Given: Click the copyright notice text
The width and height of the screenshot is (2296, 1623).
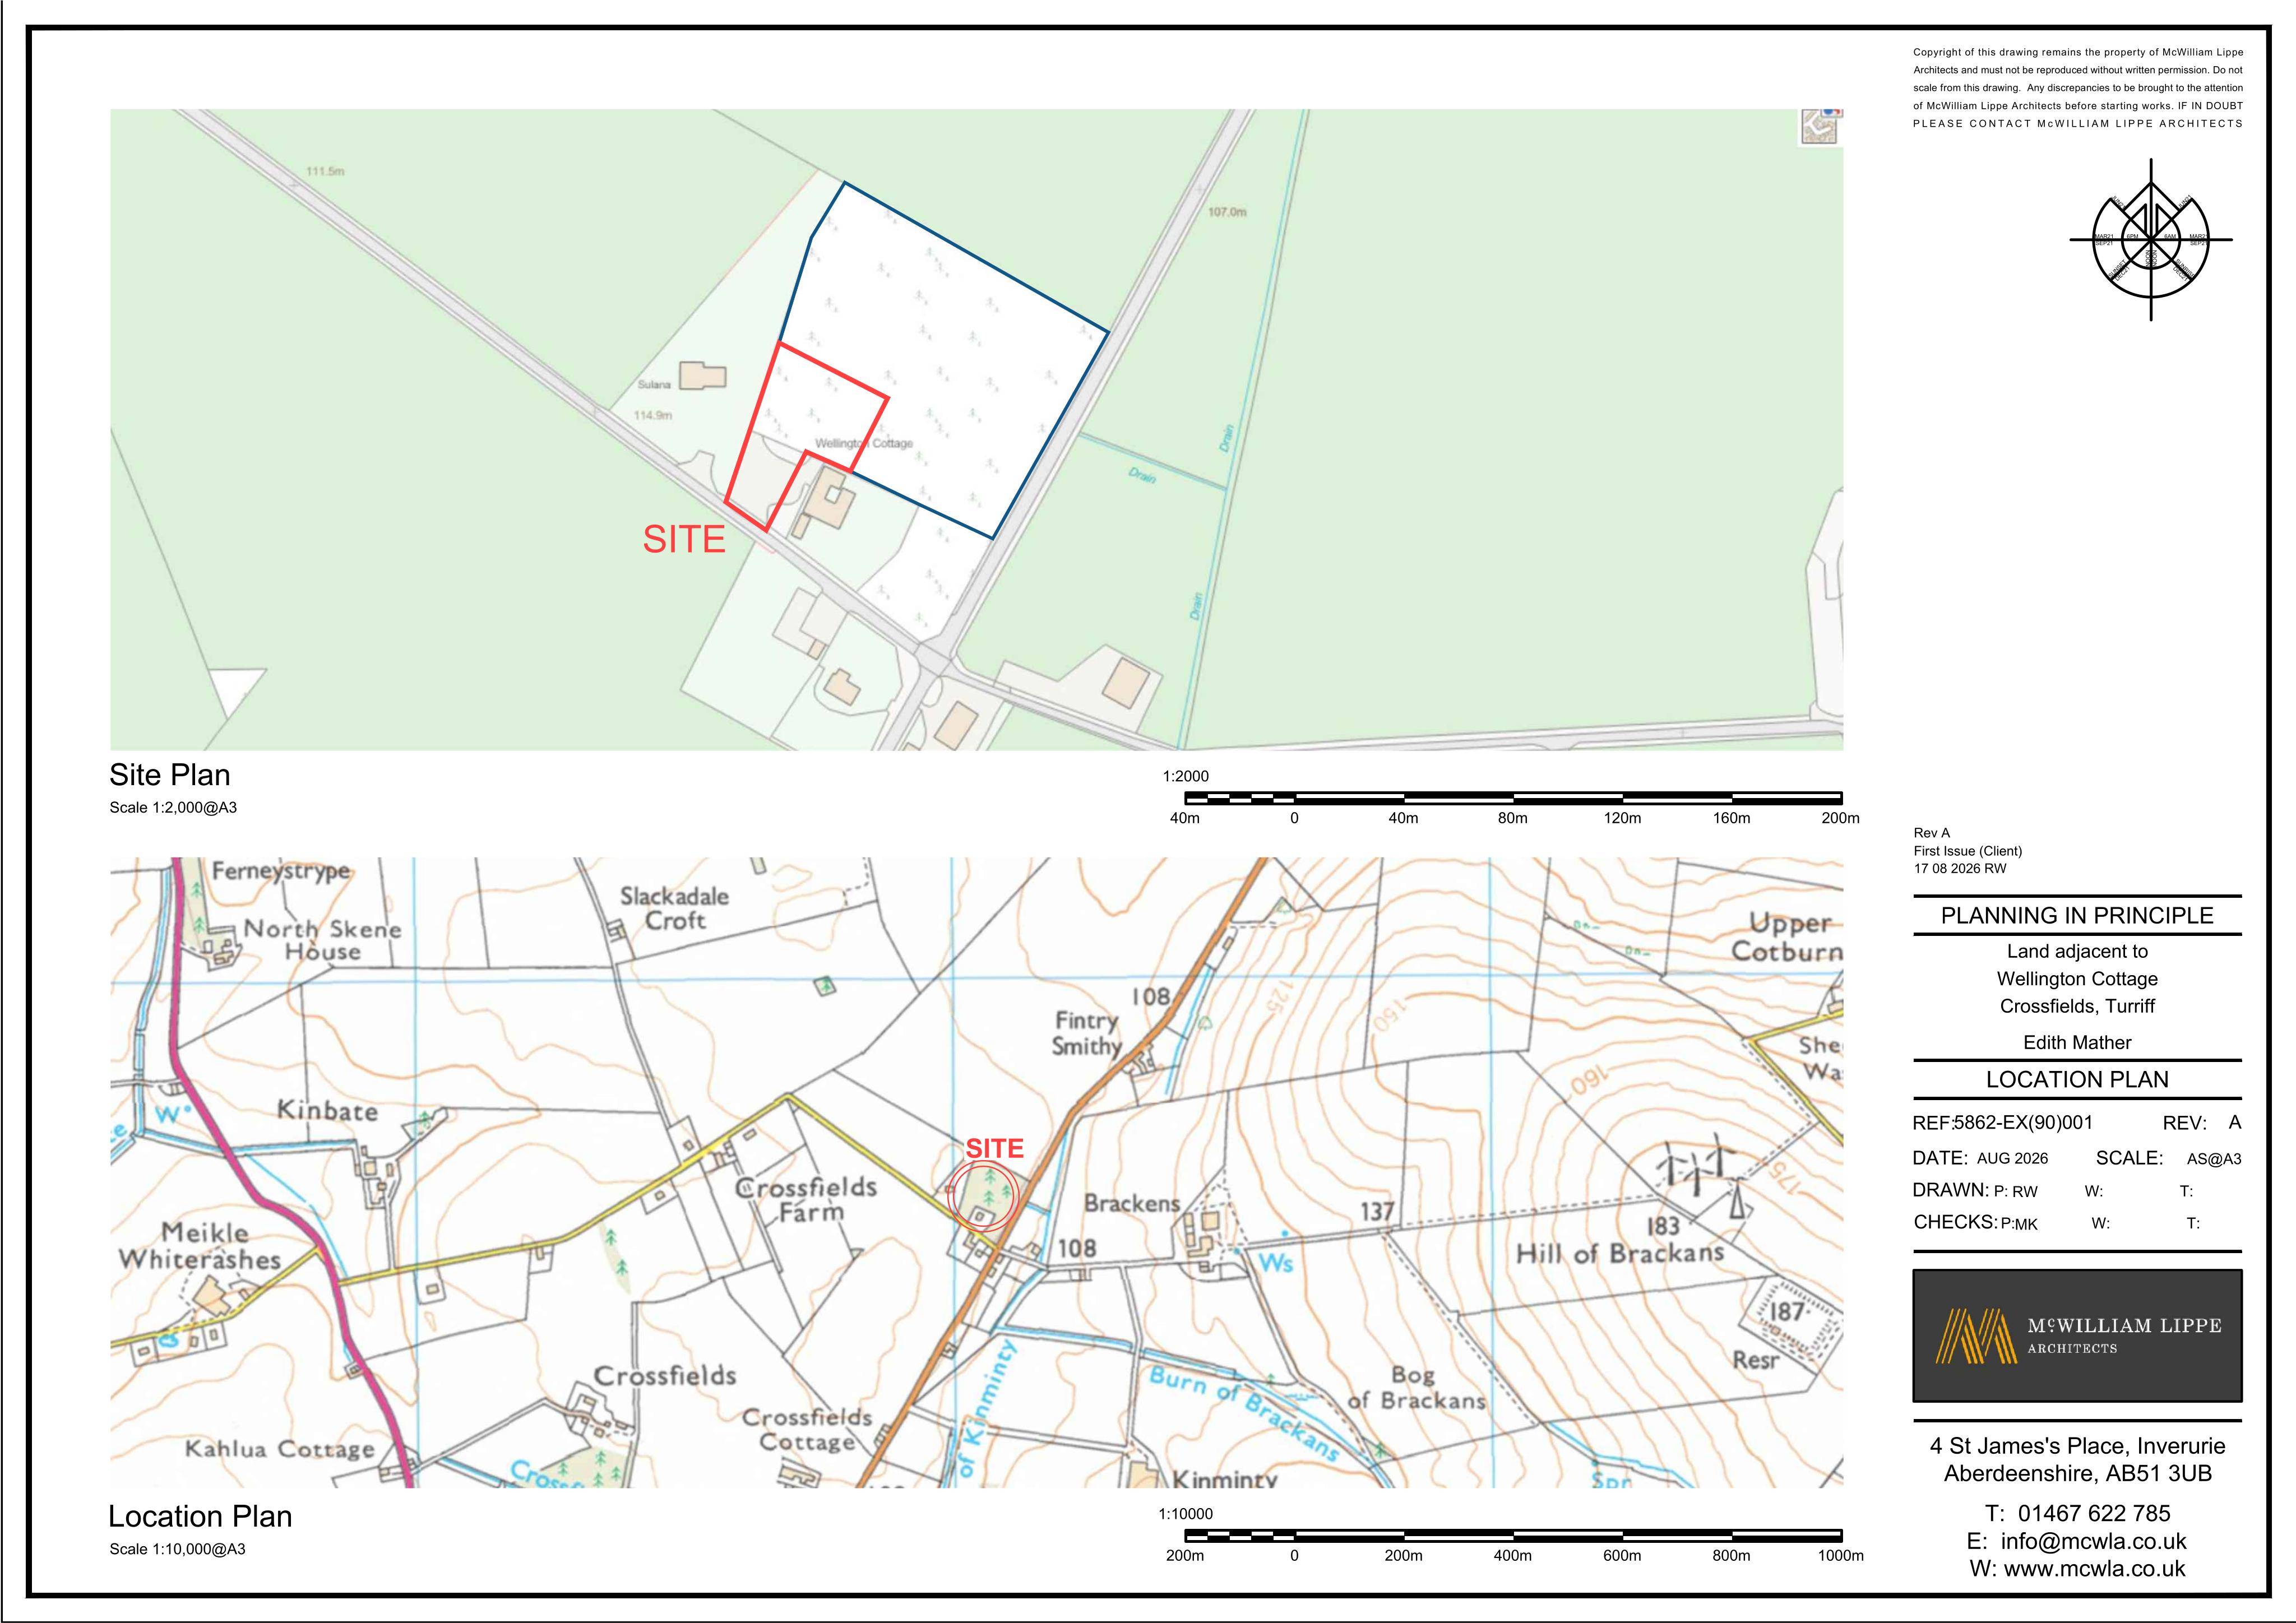Looking at the screenshot, I should 2078,88.
